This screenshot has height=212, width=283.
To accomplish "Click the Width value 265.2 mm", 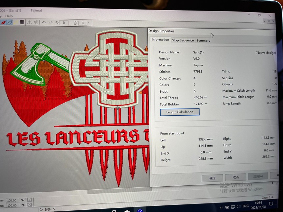I will click(x=269, y=156).
